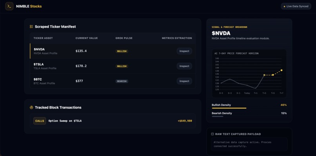Screen dimensions: 316x156
Task: Click the $178.2 current value
Action: pos(81,66)
